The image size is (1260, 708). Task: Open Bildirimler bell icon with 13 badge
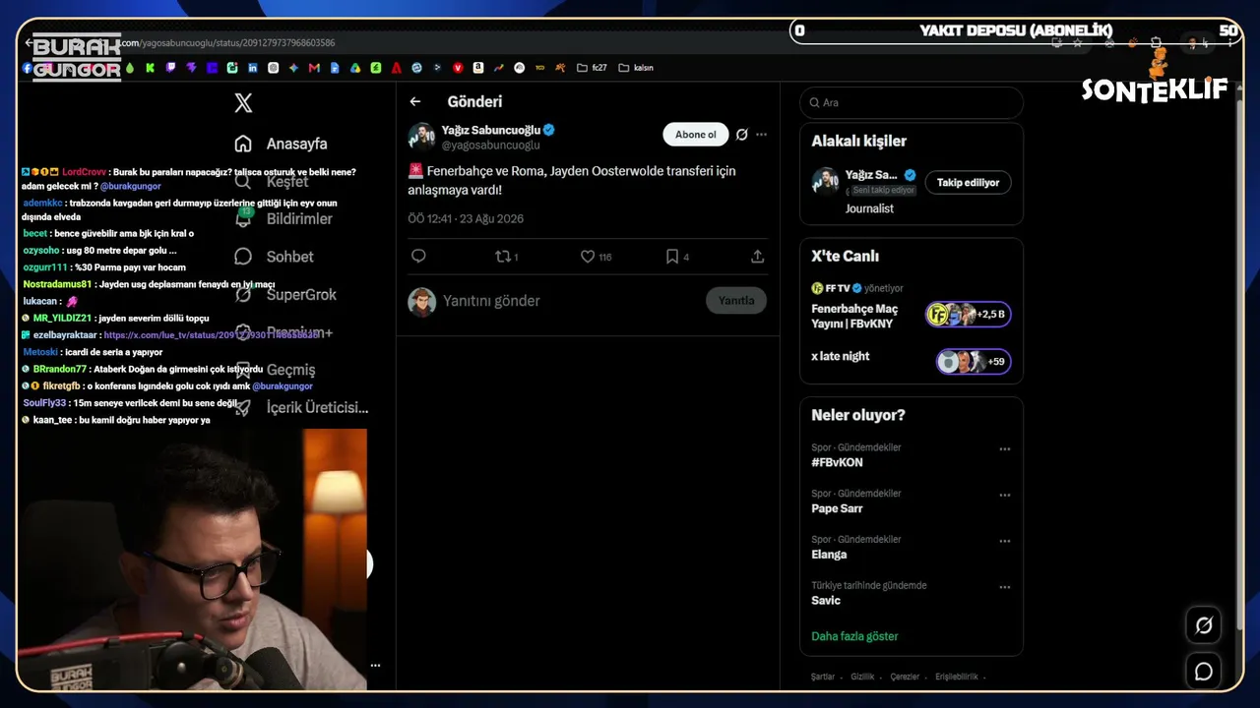tap(244, 218)
